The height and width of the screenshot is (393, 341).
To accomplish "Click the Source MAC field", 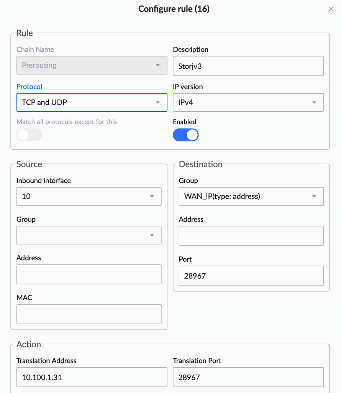I will [x=89, y=314].
